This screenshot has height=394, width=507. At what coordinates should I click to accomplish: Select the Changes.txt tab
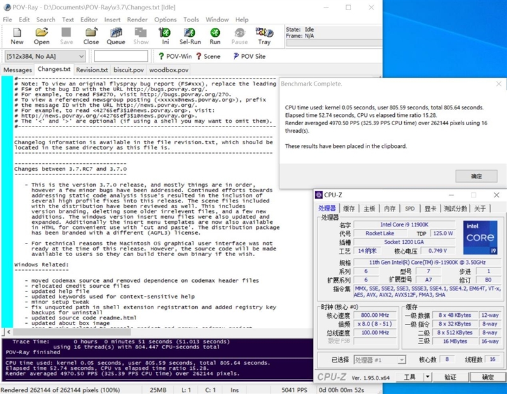point(54,70)
